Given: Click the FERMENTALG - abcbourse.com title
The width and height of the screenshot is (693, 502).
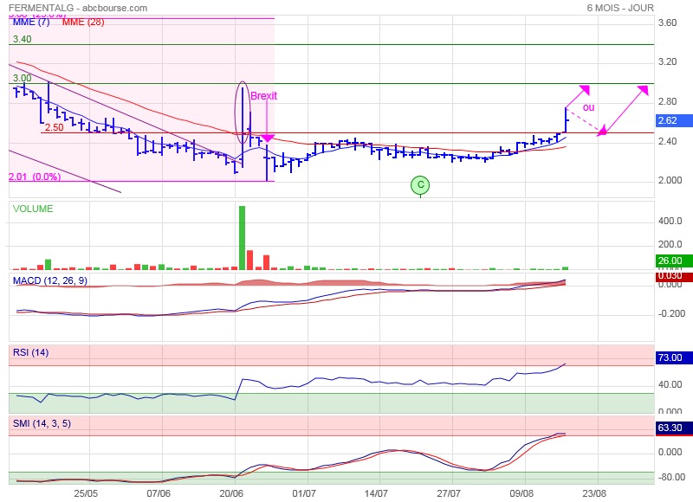Looking at the screenshot, I should point(77,8).
